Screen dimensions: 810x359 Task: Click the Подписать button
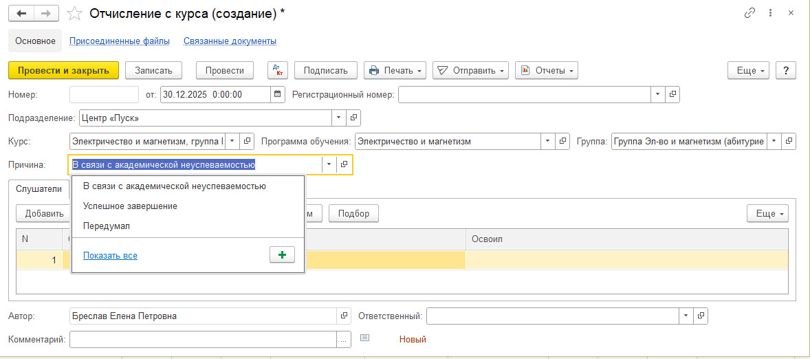[x=325, y=70]
